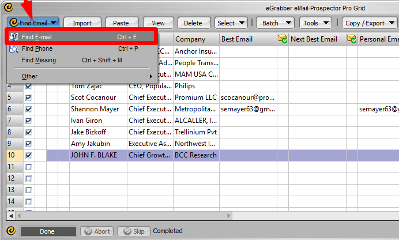This screenshot has height=240, width=399.
Task: Click the Done progress indicator bar
Action: pos(47,231)
